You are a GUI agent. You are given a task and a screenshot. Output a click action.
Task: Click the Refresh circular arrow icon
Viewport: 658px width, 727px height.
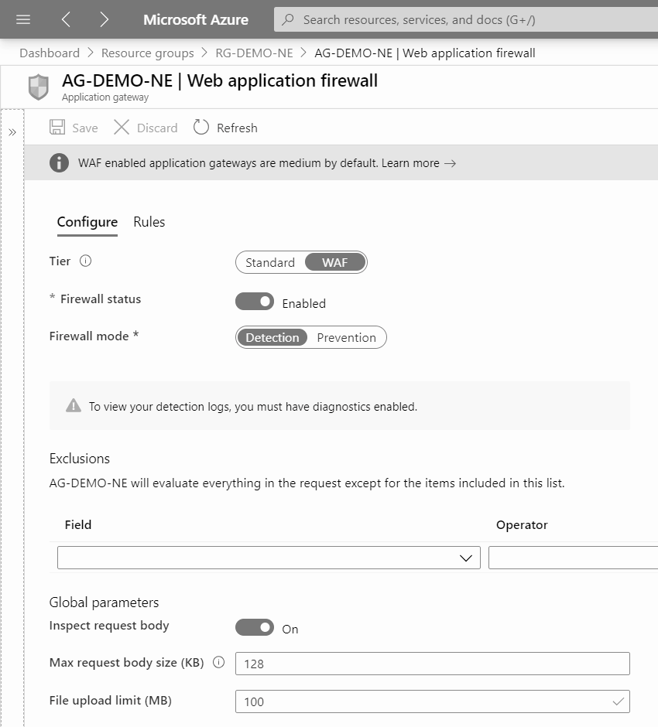(201, 128)
